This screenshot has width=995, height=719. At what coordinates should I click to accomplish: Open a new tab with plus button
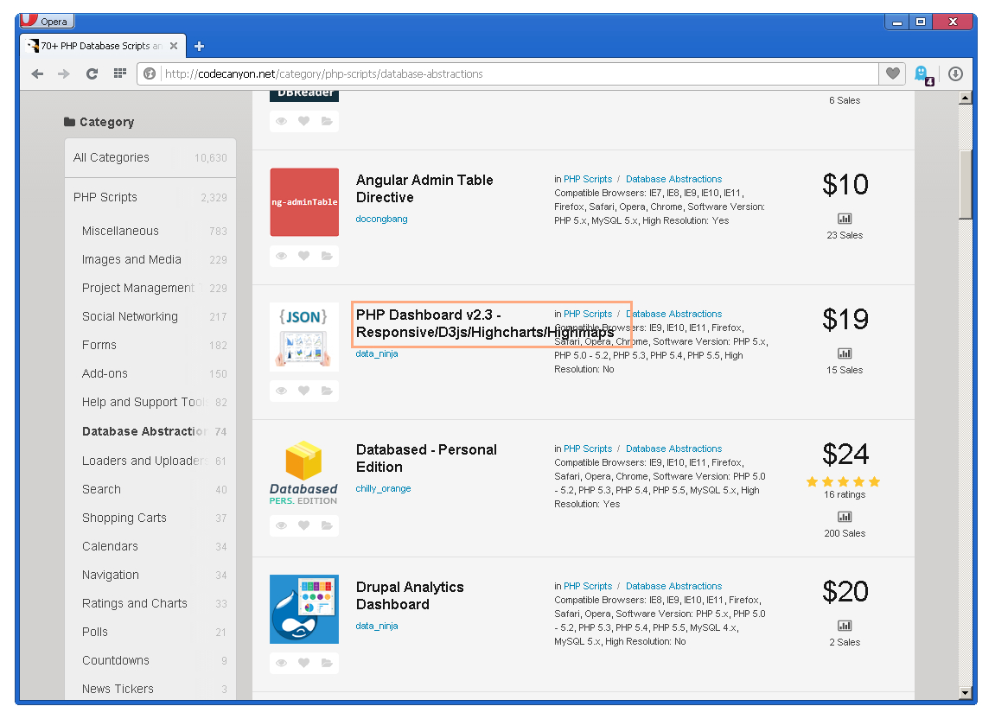click(199, 46)
